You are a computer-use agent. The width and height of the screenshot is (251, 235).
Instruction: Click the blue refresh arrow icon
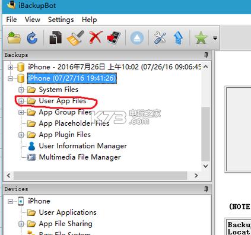pos(32,37)
